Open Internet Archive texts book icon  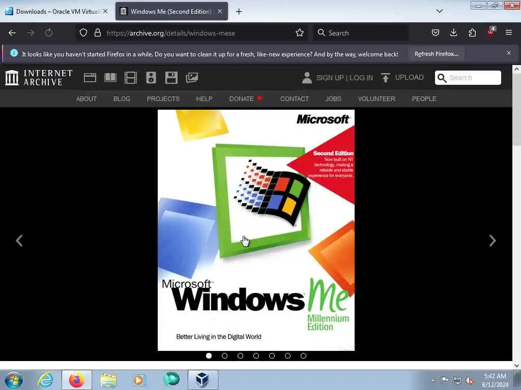pyautogui.click(x=110, y=78)
